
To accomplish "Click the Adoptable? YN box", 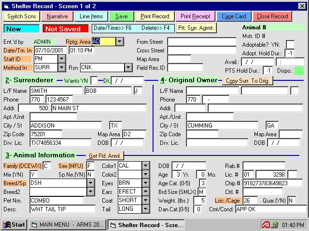I will pyautogui.click(x=290, y=45).
